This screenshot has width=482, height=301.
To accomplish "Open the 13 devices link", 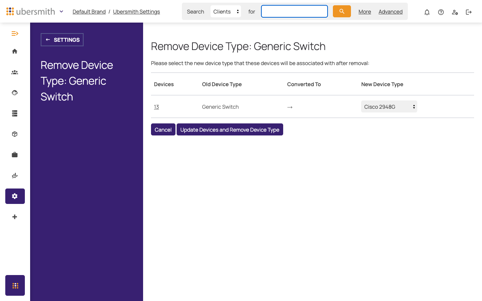I will pyautogui.click(x=156, y=107).
